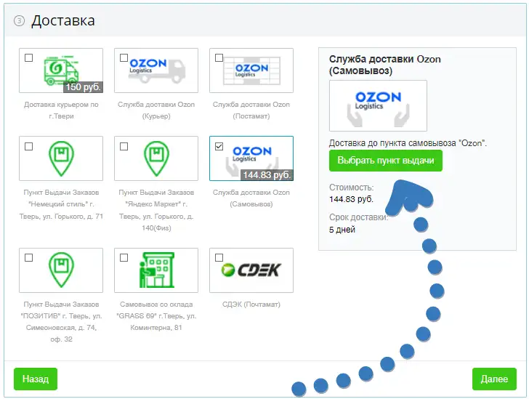Tick checkbox for GRASS 69 warehouse pickup

tap(124, 257)
